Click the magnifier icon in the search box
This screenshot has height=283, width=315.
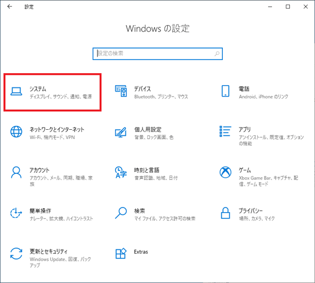click(x=217, y=54)
